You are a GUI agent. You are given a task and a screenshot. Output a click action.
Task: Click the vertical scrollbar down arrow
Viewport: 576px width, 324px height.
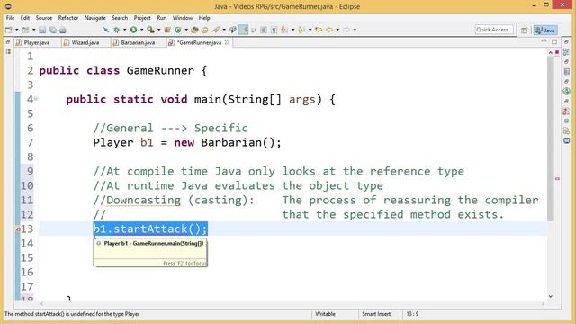[550, 296]
